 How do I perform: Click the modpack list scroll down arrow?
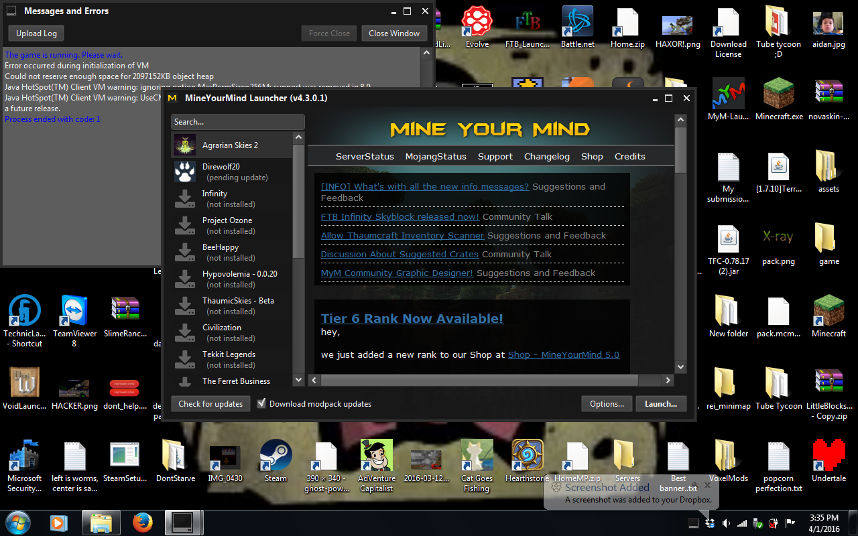click(299, 380)
